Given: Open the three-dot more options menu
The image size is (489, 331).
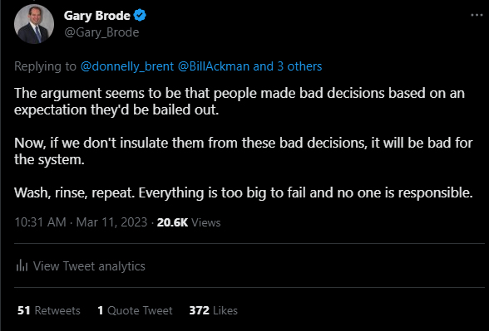Looking at the screenshot, I should coord(477,15).
